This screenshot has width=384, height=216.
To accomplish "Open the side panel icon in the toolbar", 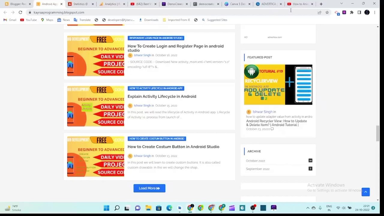I will pos(359,12).
